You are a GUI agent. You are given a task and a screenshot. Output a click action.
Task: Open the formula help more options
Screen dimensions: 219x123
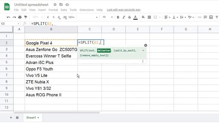pyautogui.click(x=143, y=61)
